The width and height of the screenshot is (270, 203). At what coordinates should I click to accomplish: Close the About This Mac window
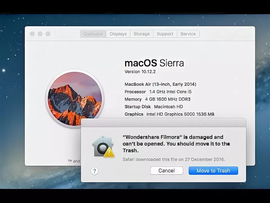[x=32, y=34]
